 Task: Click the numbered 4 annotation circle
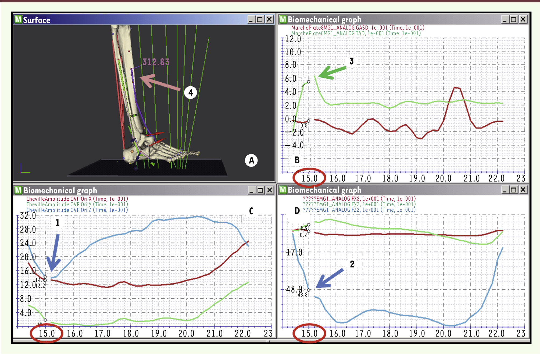coord(191,93)
